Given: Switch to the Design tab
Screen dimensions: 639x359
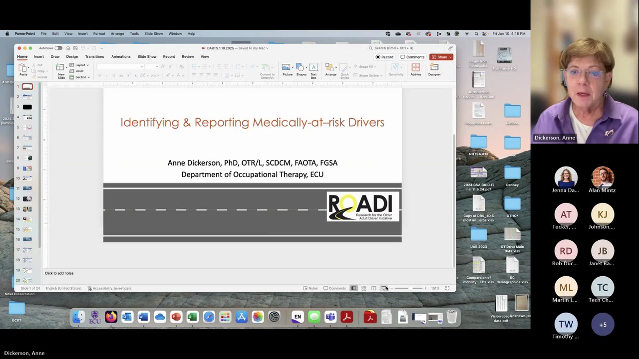Looking at the screenshot, I should click(72, 56).
